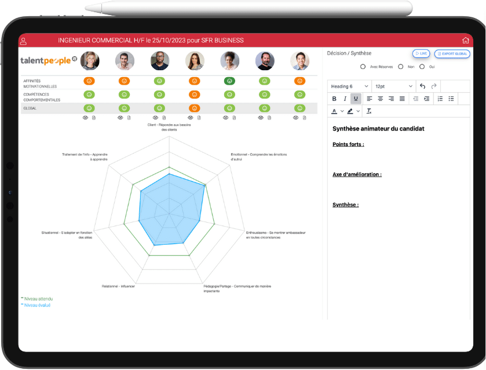486x370 pixels.
Task: Center-align the text
Action: tap(381, 99)
